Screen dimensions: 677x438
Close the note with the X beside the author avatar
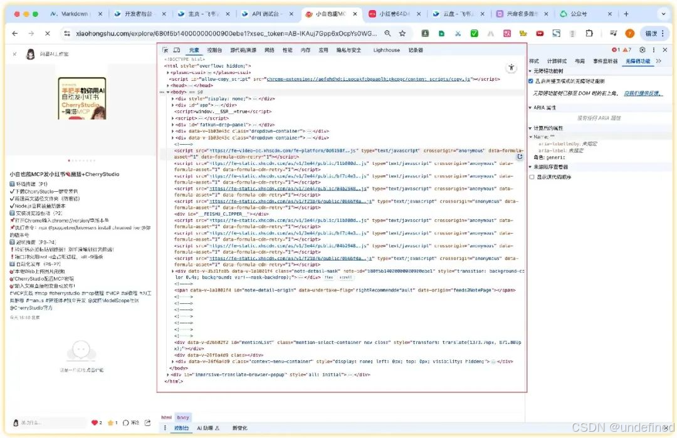point(14,54)
